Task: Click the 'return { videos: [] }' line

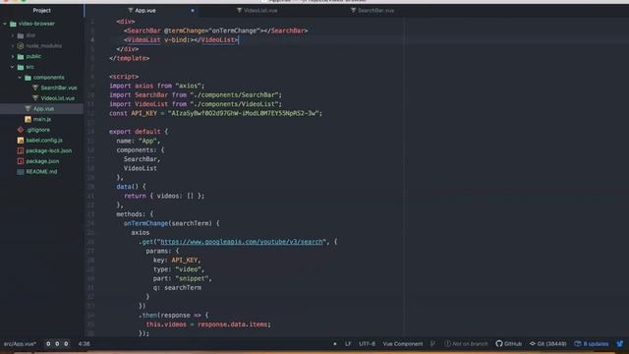Action: 164,196
